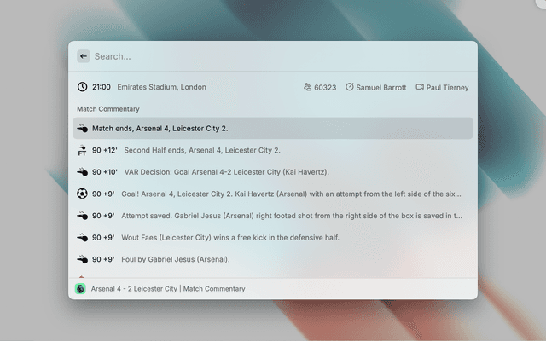Focus the Search input field

(x=273, y=56)
